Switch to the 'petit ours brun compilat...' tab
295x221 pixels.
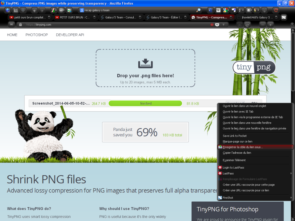(x=30, y=17)
